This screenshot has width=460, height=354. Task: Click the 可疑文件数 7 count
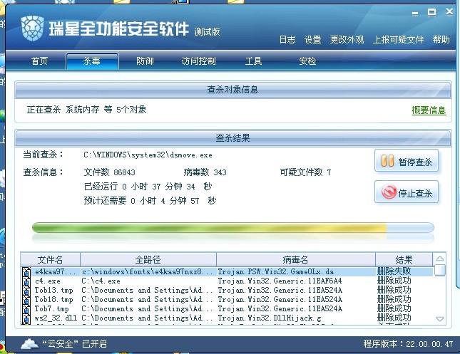coord(306,172)
